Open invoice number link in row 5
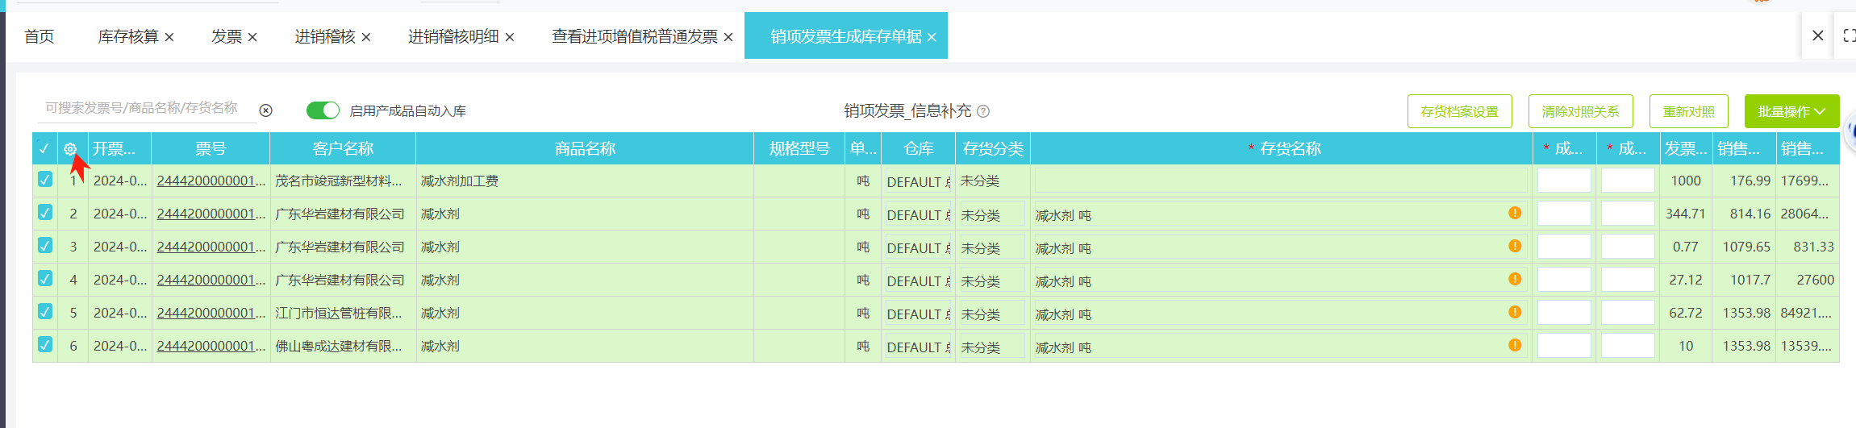This screenshot has width=1856, height=428. point(211,313)
